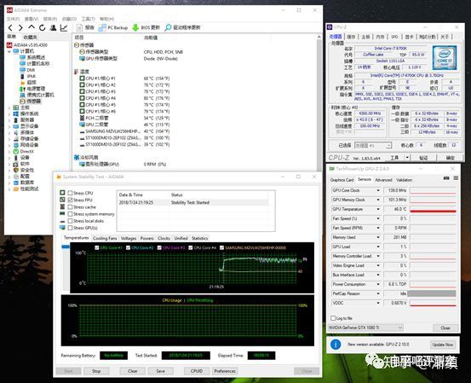Open the Graphics Card tab in GPU-Z
471x383 pixels.
[342, 180]
